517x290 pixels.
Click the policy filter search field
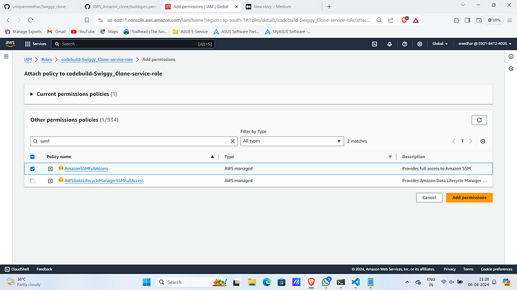click(x=133, y=141)
